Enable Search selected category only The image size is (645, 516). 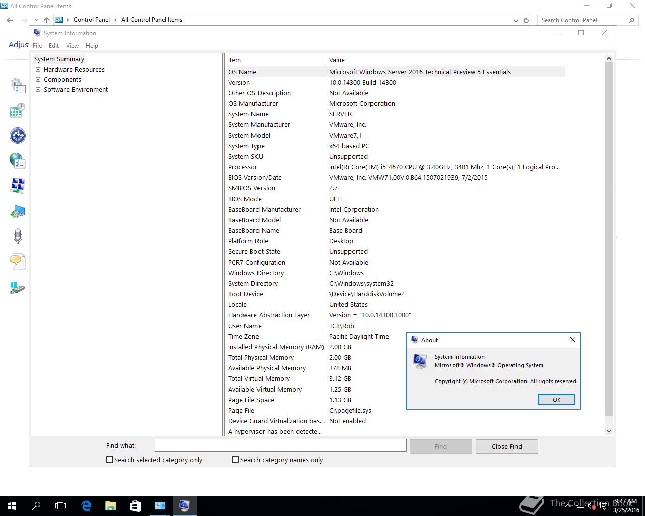[x=109, y=460]
